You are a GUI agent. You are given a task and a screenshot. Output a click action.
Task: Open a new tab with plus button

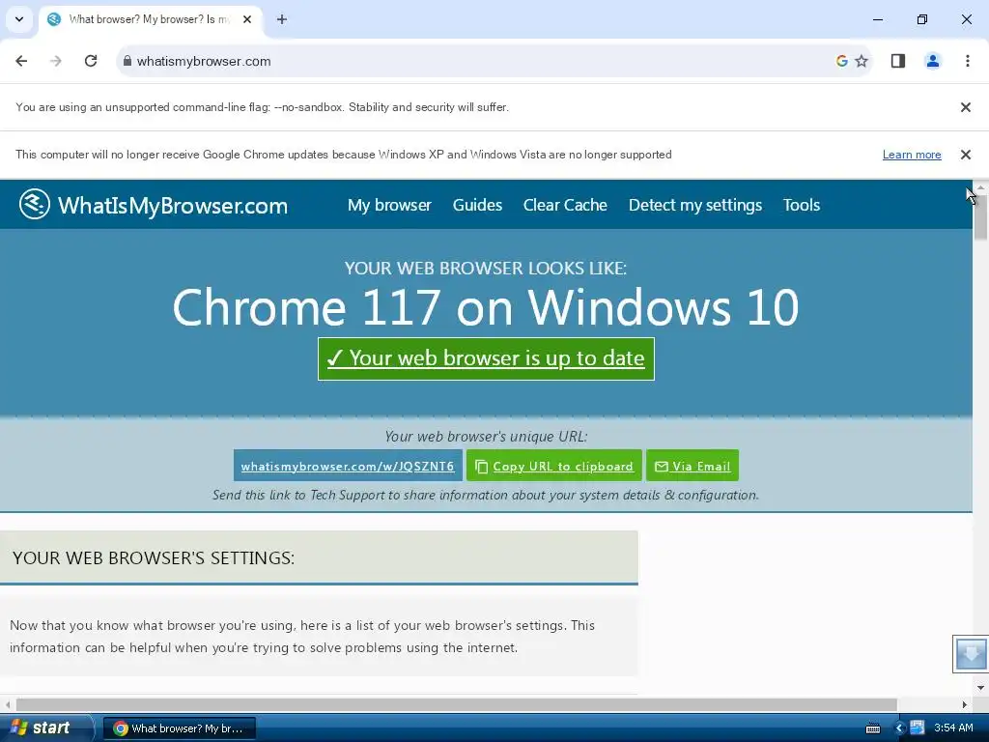tap(282, 19)
